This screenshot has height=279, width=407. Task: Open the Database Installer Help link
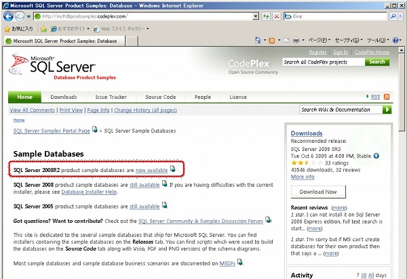pos(89,192)
